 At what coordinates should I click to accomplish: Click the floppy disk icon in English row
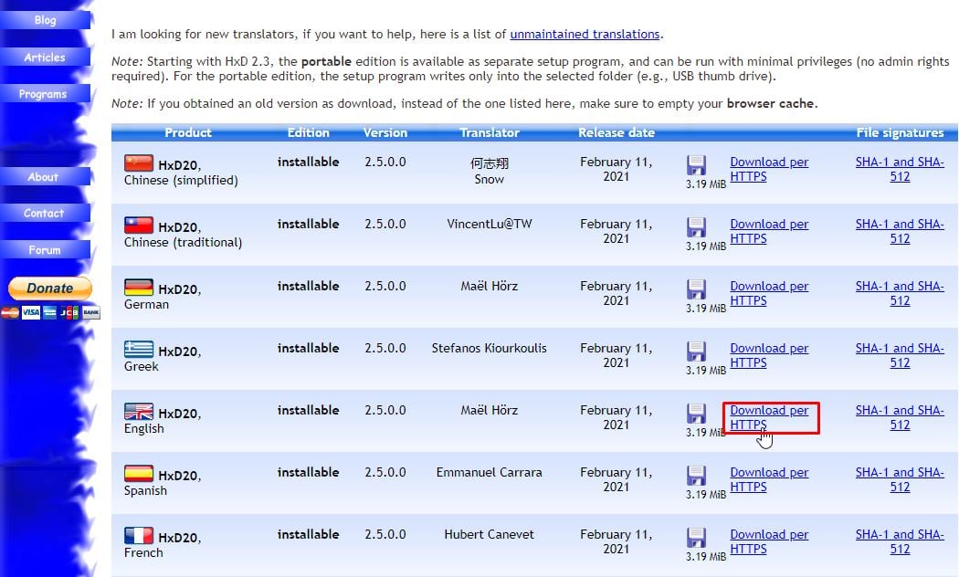(696, 414)
